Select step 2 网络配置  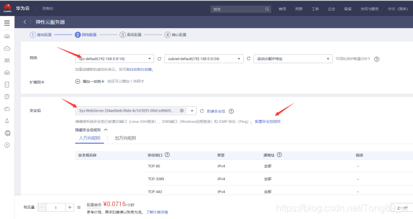(85, 35)
